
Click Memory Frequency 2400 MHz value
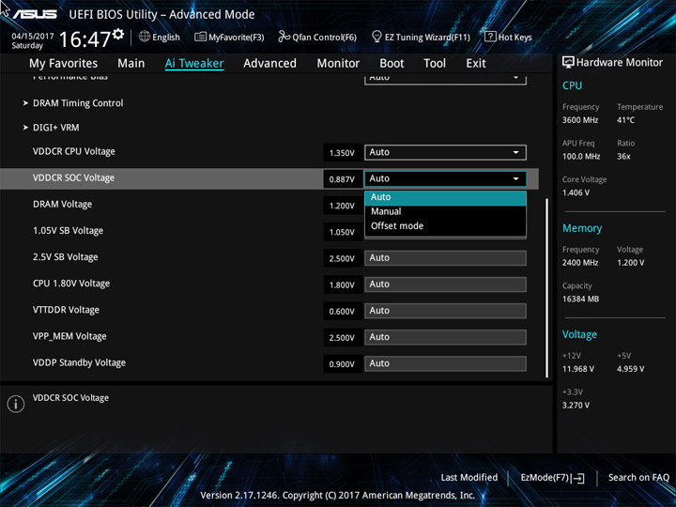click(580, 263)
